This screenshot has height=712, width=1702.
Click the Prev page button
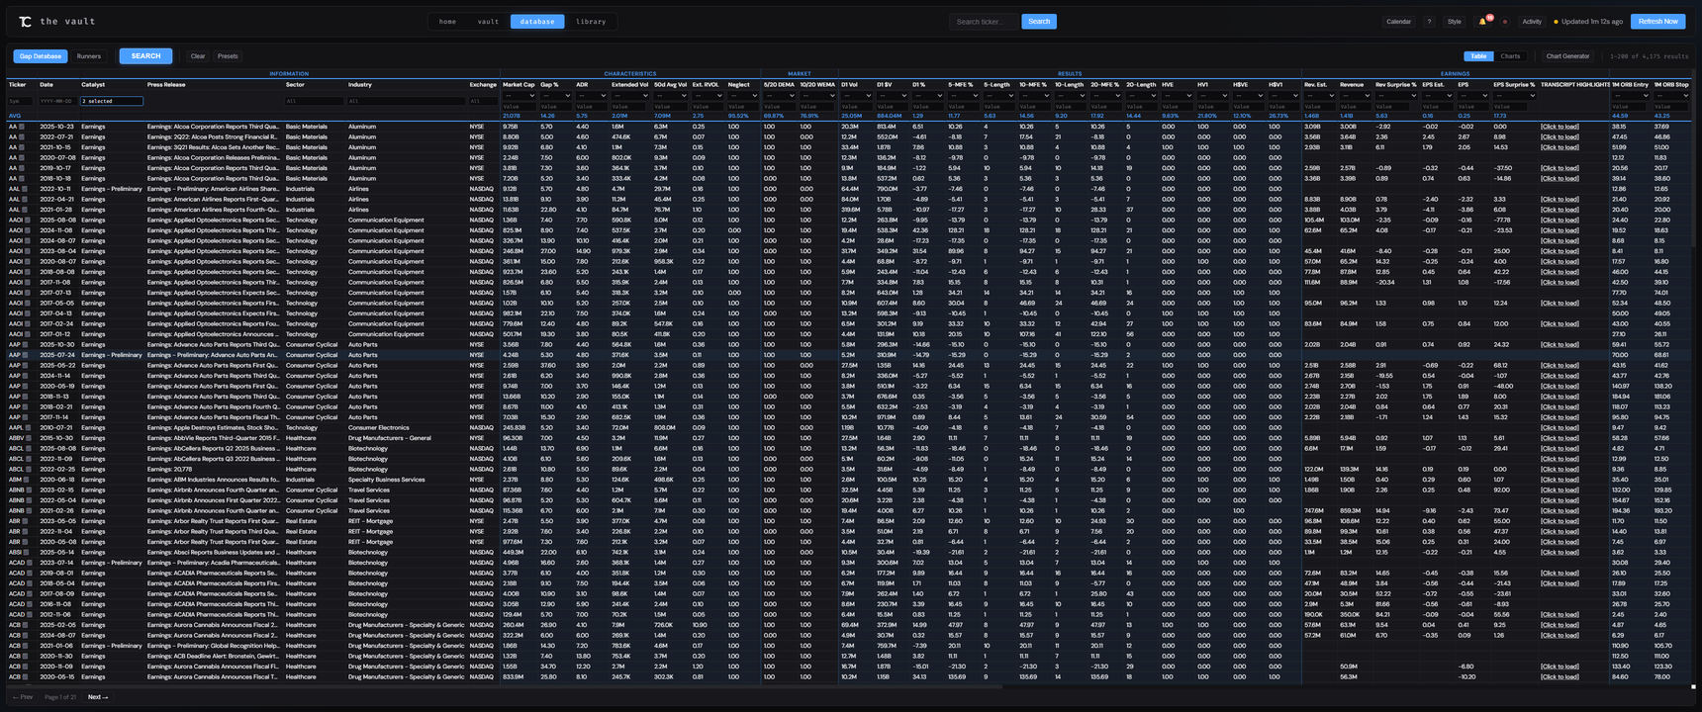point(23,697)
